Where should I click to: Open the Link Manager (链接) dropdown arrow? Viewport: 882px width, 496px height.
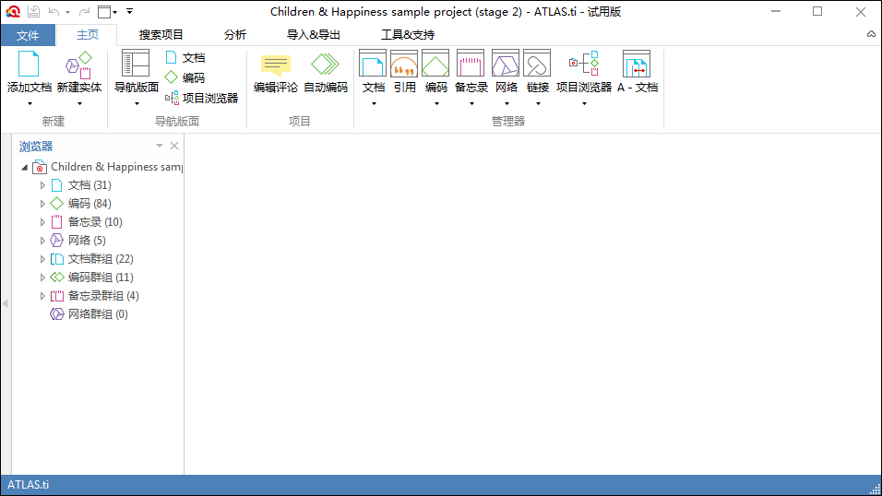(x=538, y=103)
